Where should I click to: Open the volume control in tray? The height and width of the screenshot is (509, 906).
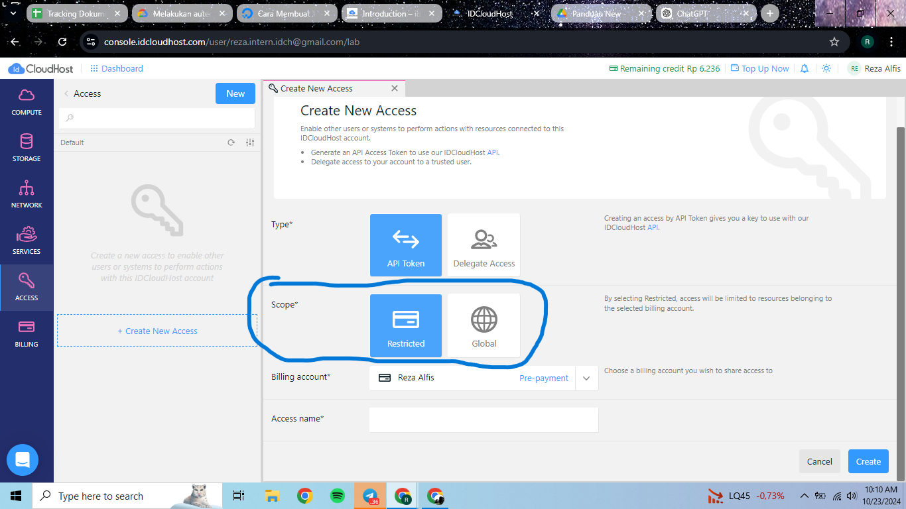[852, 496]
